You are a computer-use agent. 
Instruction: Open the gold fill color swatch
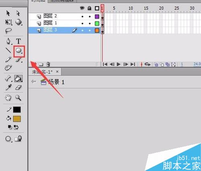click(x=17, y=119)
